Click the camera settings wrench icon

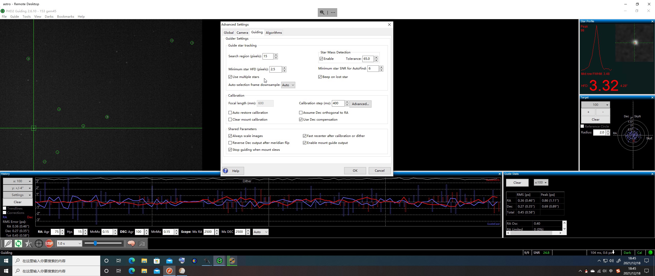click(141, 244)
